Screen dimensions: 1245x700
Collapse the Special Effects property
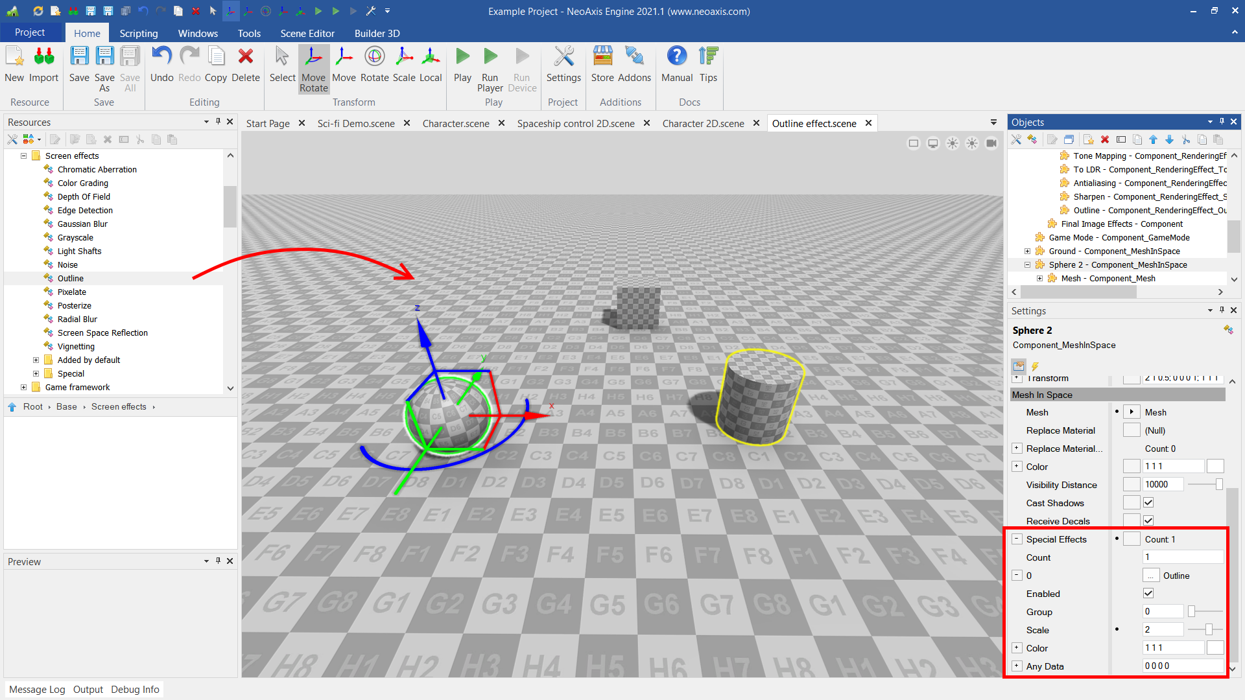[1017, 539]
